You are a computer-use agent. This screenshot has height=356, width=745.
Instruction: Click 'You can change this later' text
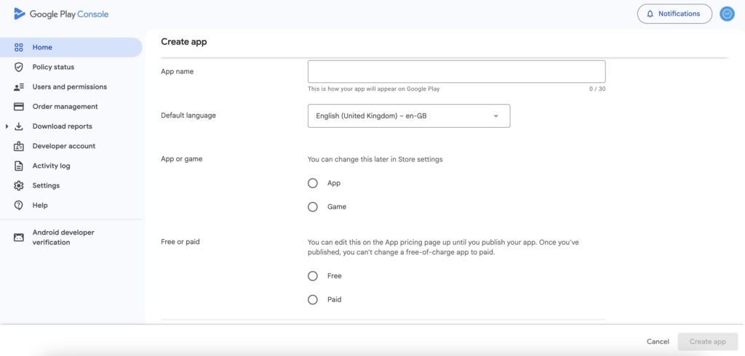point(375,160)
